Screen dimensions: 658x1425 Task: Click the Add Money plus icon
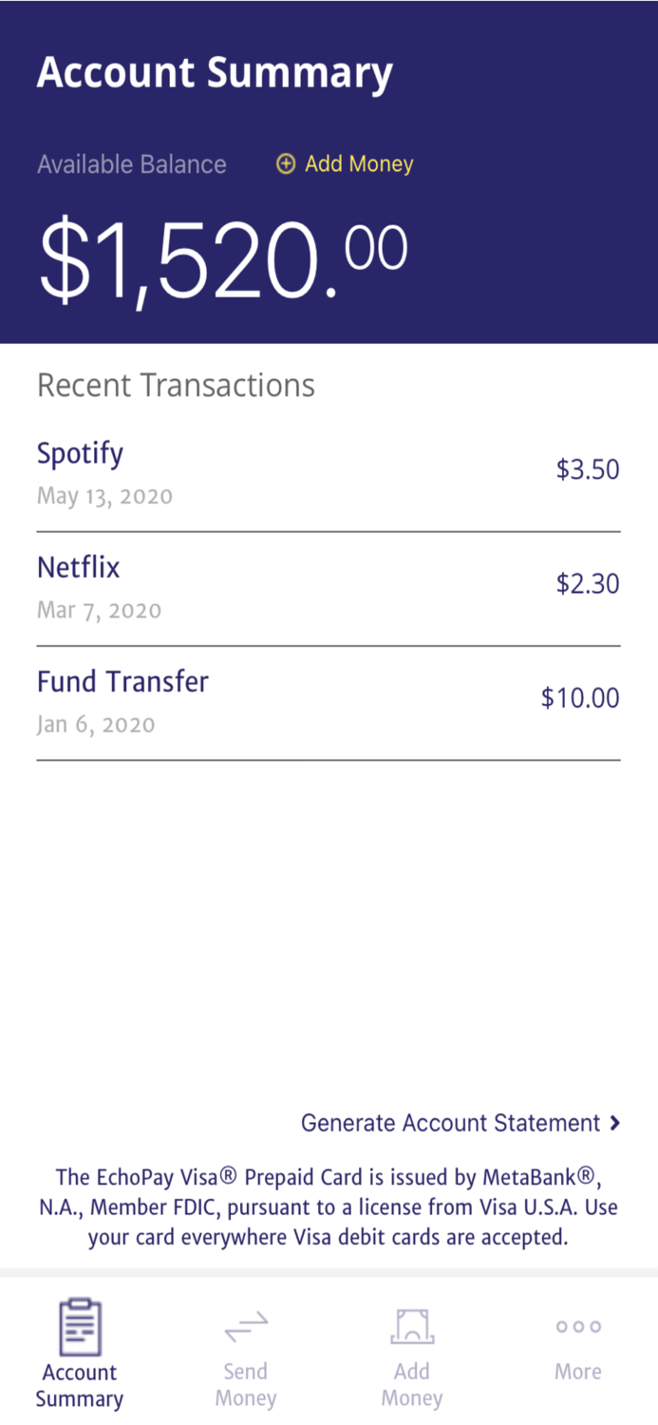point(285,163)
